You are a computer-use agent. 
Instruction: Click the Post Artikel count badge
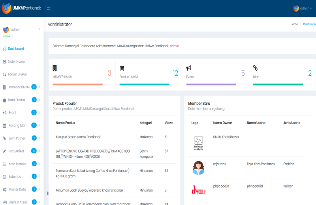[x=34, y=151]
